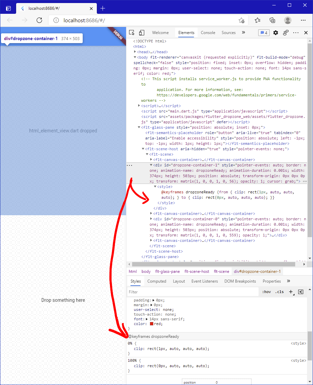Screen dimensions: 313x385
Task: Toggle the device emulation mode
Action: coord(142,32)
